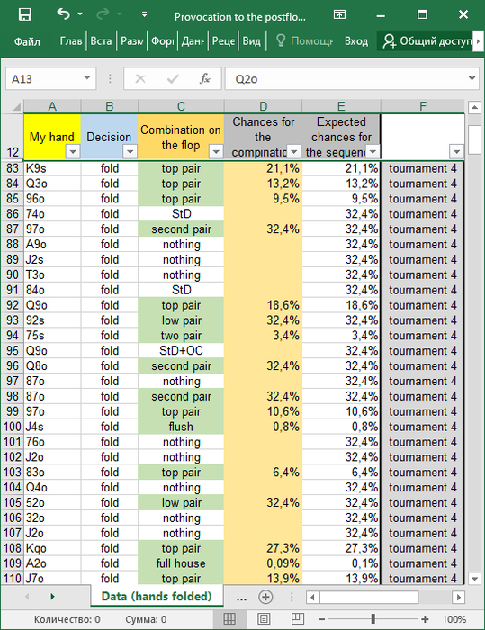The image size is (485, 630).
Task: Switch to the Форм ribbon tab
Action: [x=162, y=41]
